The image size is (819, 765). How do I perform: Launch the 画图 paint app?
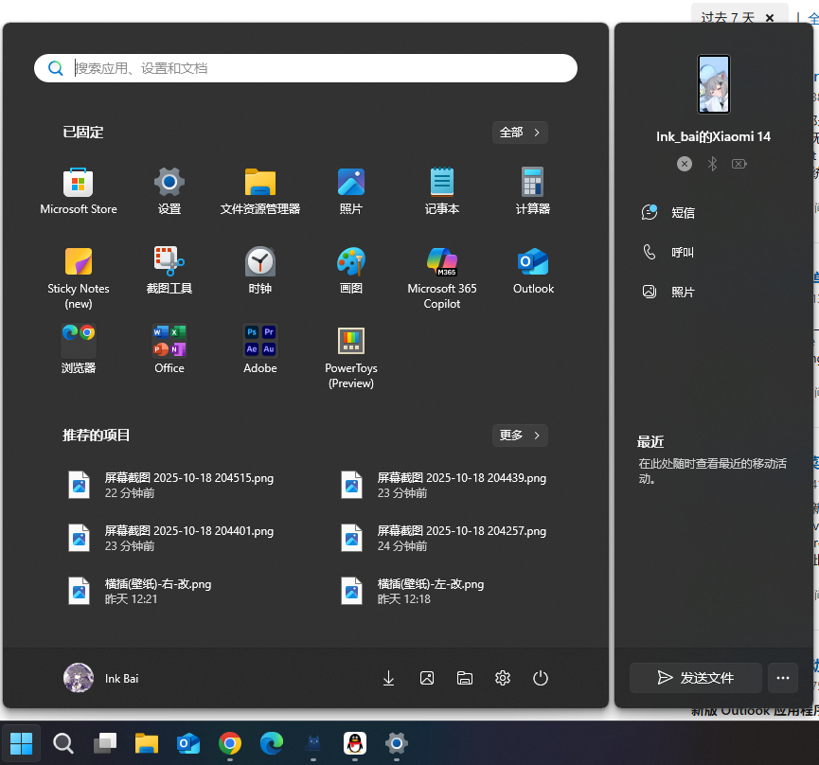pos(351,271)
